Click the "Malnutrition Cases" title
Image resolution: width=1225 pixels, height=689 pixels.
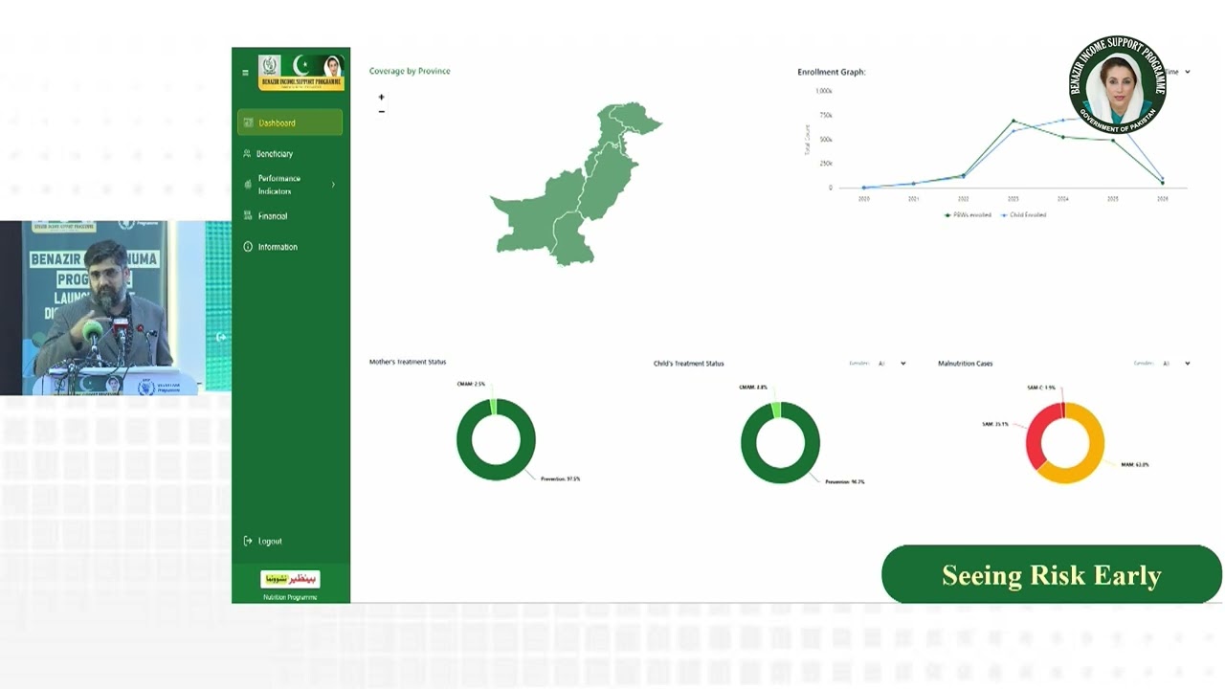tap(965, 364)
